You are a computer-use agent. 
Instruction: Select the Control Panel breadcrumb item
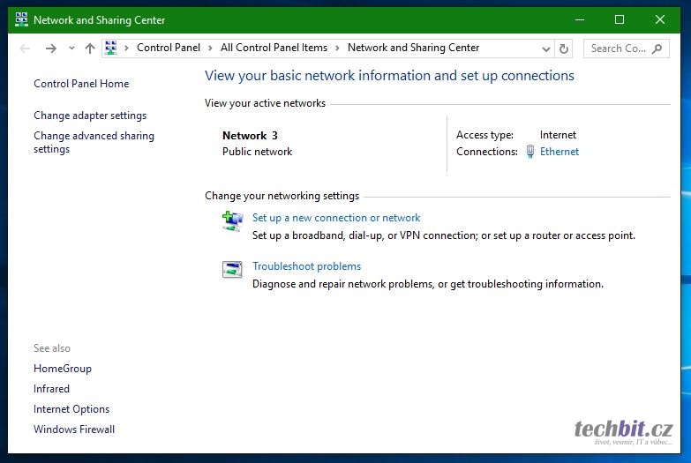point(169,48)
